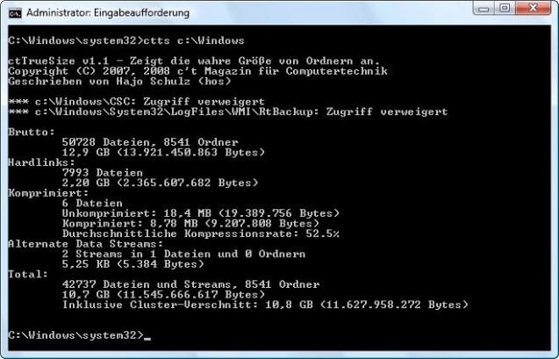
Task: Click the RtBackup Zugriff verweigert message
Action: coord(228,112)
